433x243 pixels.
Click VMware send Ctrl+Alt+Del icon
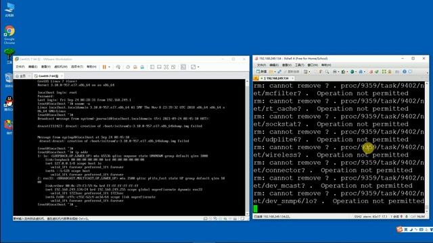coord(118,67)
